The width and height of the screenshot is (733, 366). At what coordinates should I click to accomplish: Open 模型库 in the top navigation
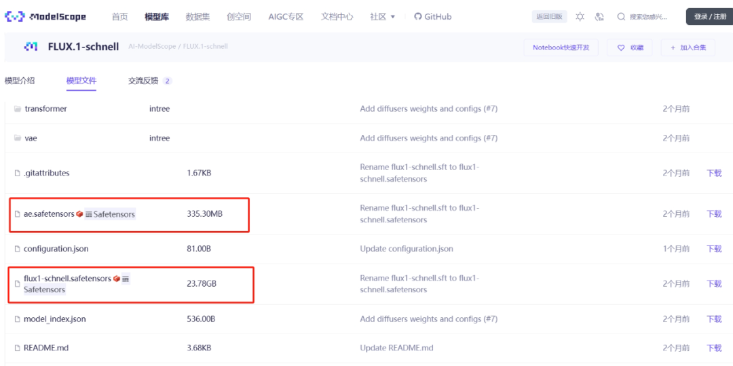click(157, 17)
